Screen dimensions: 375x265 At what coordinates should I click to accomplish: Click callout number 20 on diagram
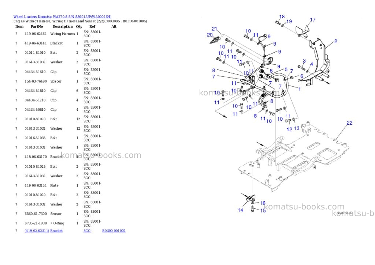tap(210, 35)
